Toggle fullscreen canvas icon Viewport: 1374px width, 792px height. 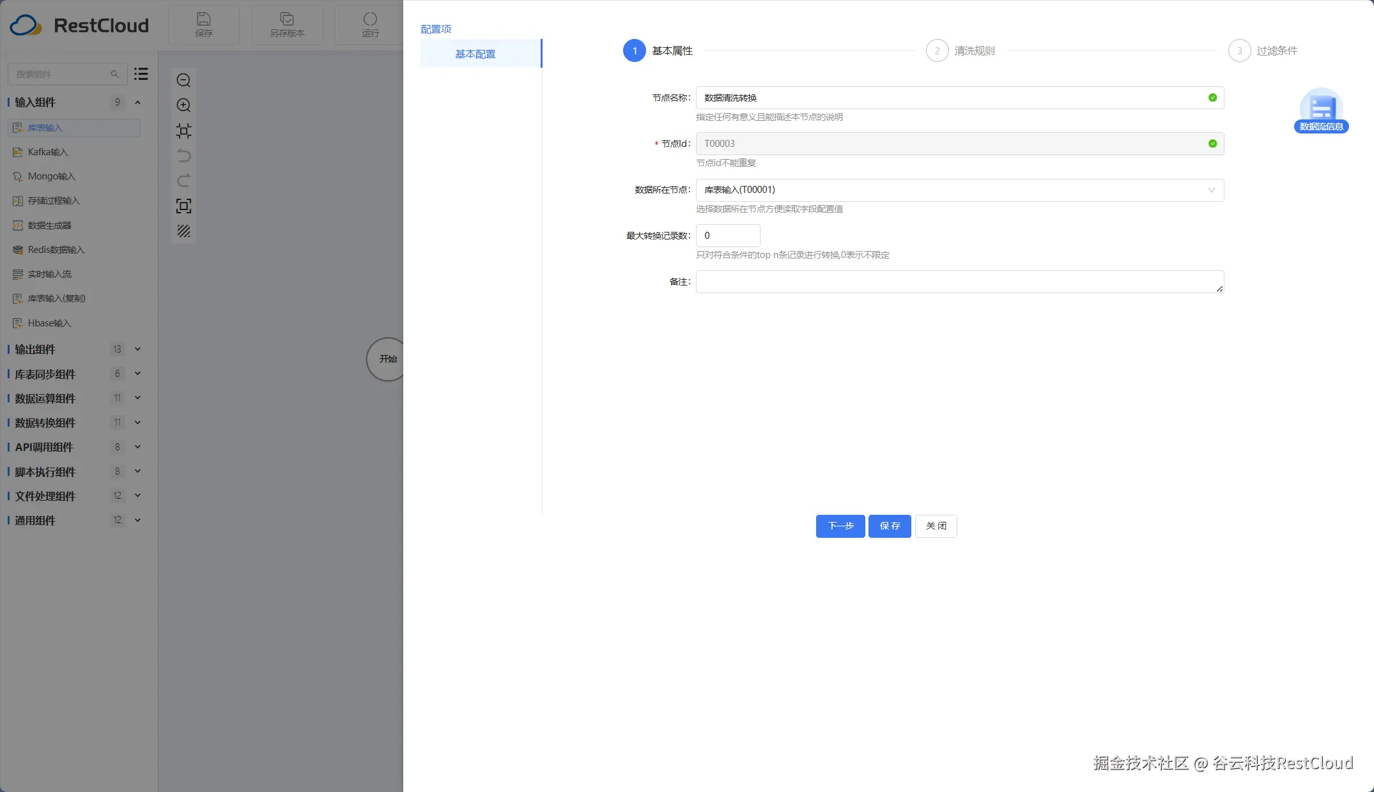[x=183, y=206]
